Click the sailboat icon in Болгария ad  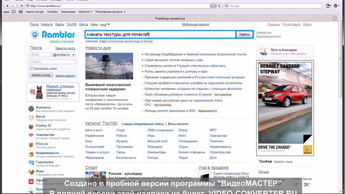[264, 51]
